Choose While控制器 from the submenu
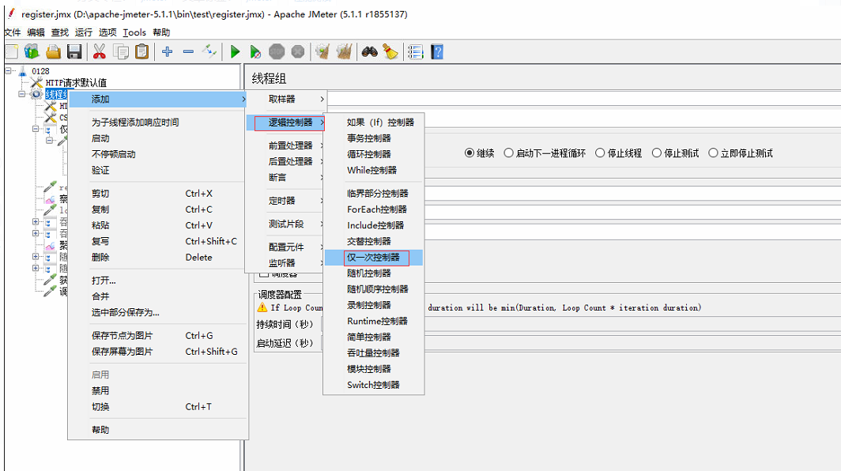Viewport: 841px width, 471px height. [374, 170]
